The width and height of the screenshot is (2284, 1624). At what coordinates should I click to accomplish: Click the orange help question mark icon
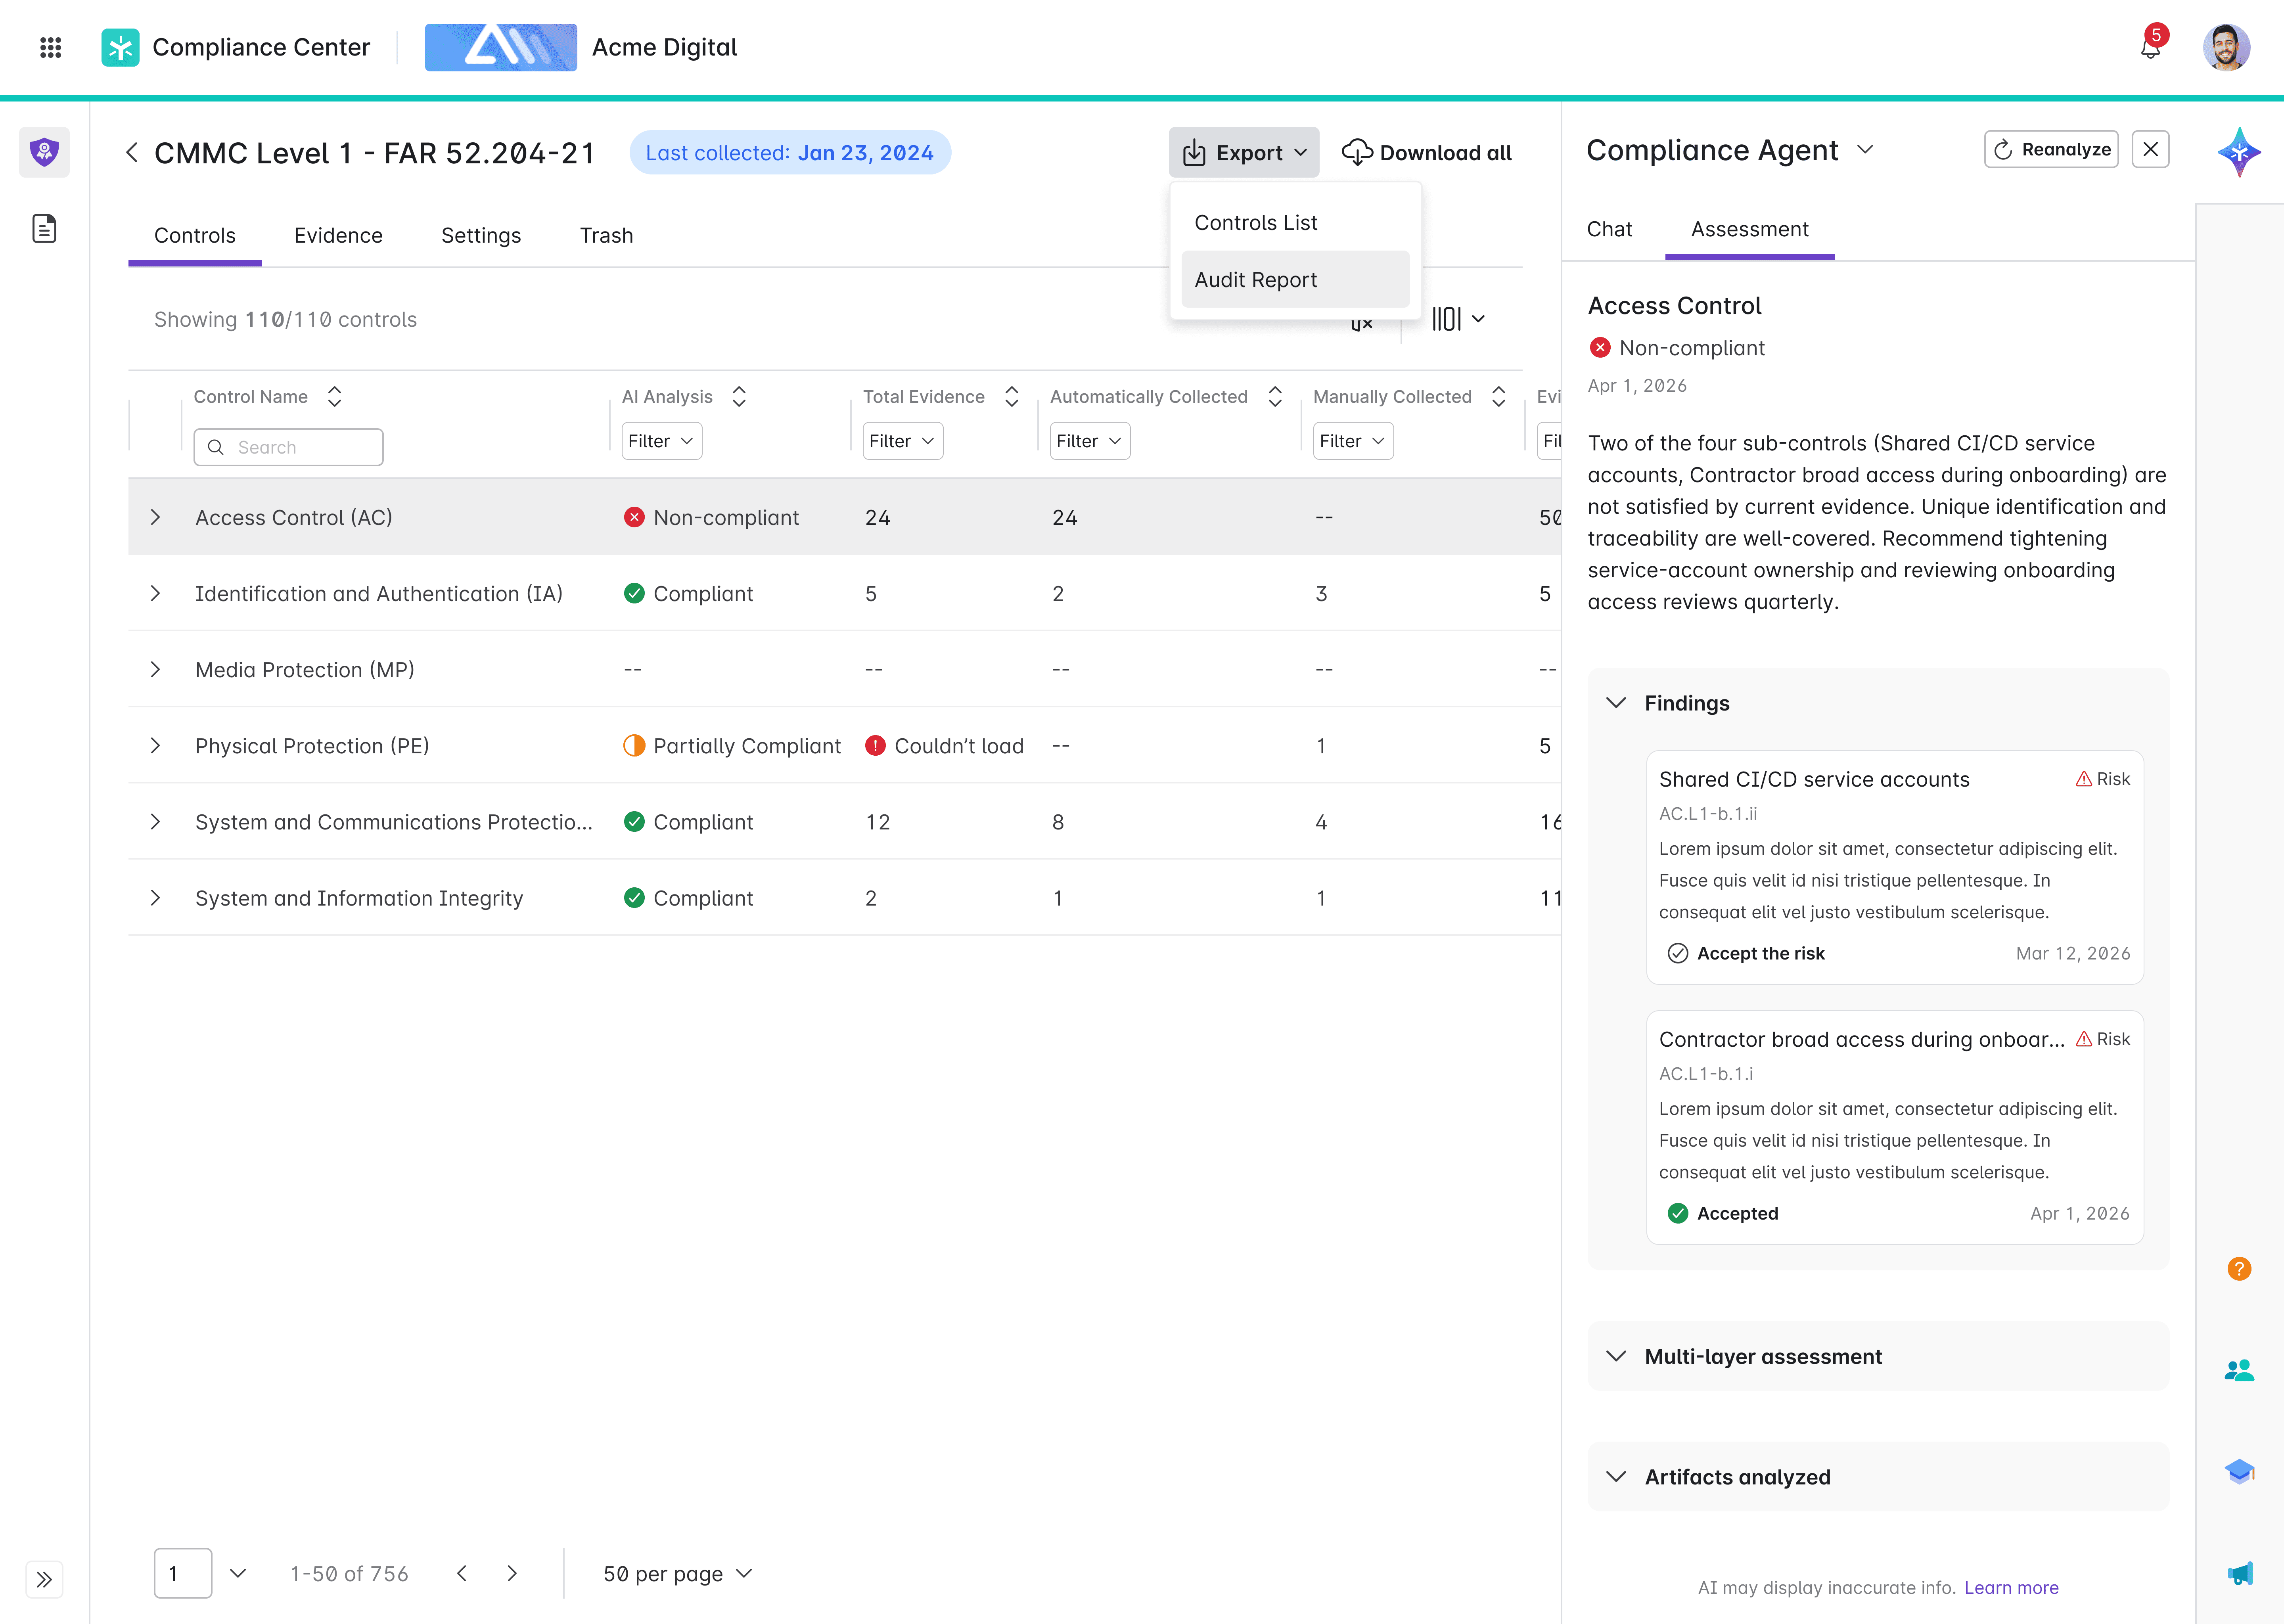click(x=2239, y=1268)
